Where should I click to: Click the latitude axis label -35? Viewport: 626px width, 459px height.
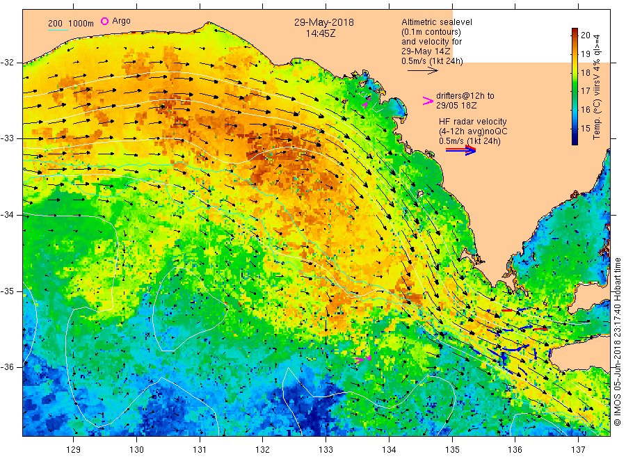point(7,291)
